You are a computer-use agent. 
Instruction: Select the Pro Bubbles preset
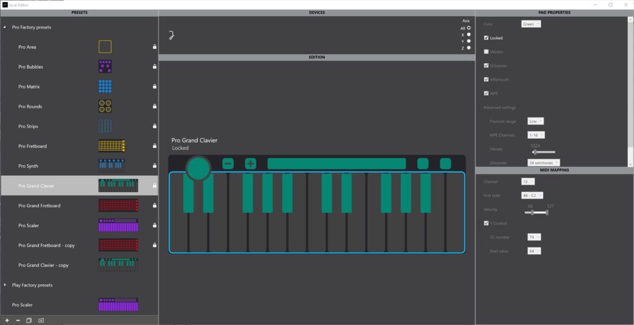(x=31, y=67)
